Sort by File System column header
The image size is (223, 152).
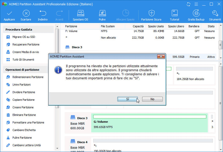(108, 26)
